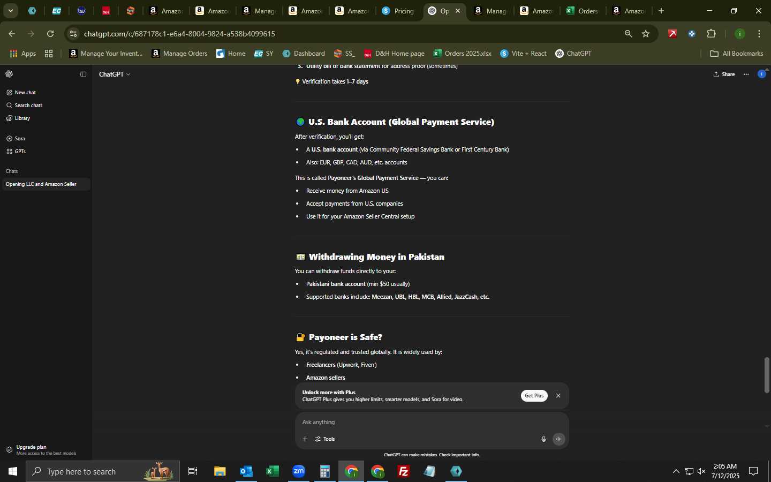Open the Manage Your Inventory bookmark
Viewport: 771px width, 482px height.
click(x=106, y=54)
